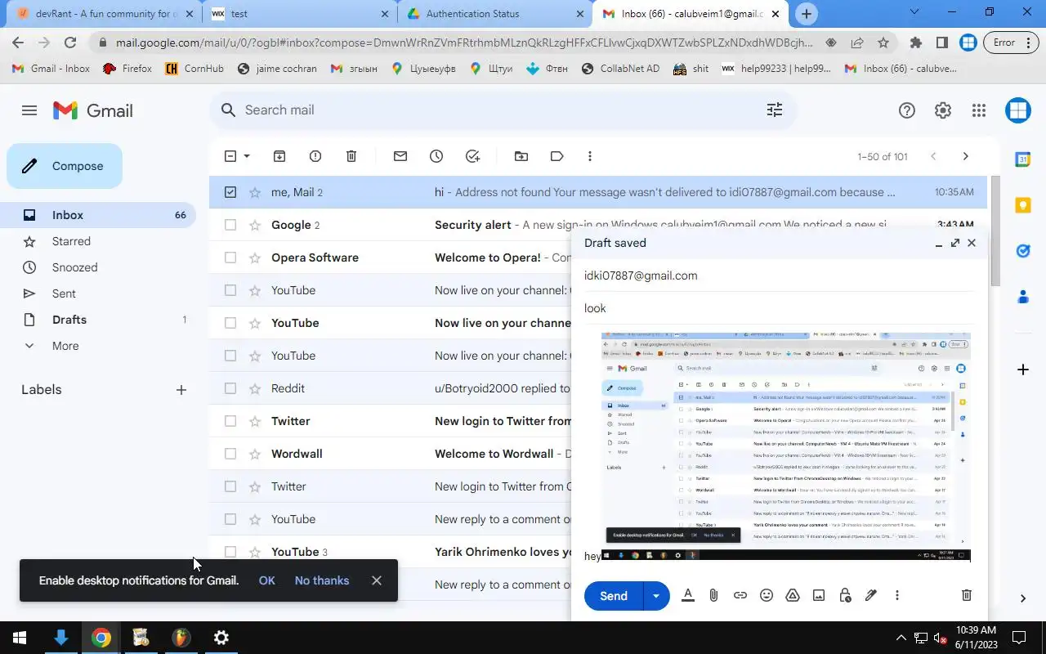Open the Inbox folder
The image size is (1046, 654).
pyautogui.click(x=98, y=215)
